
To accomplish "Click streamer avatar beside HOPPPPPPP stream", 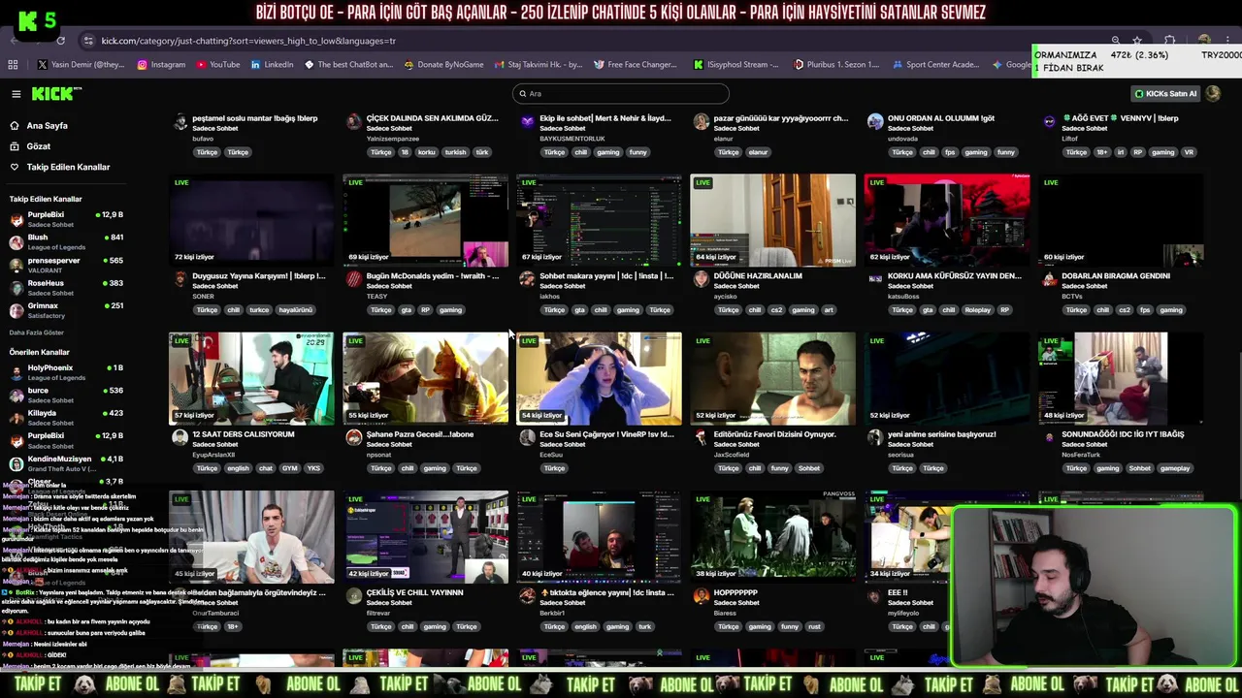I will 702,596.
